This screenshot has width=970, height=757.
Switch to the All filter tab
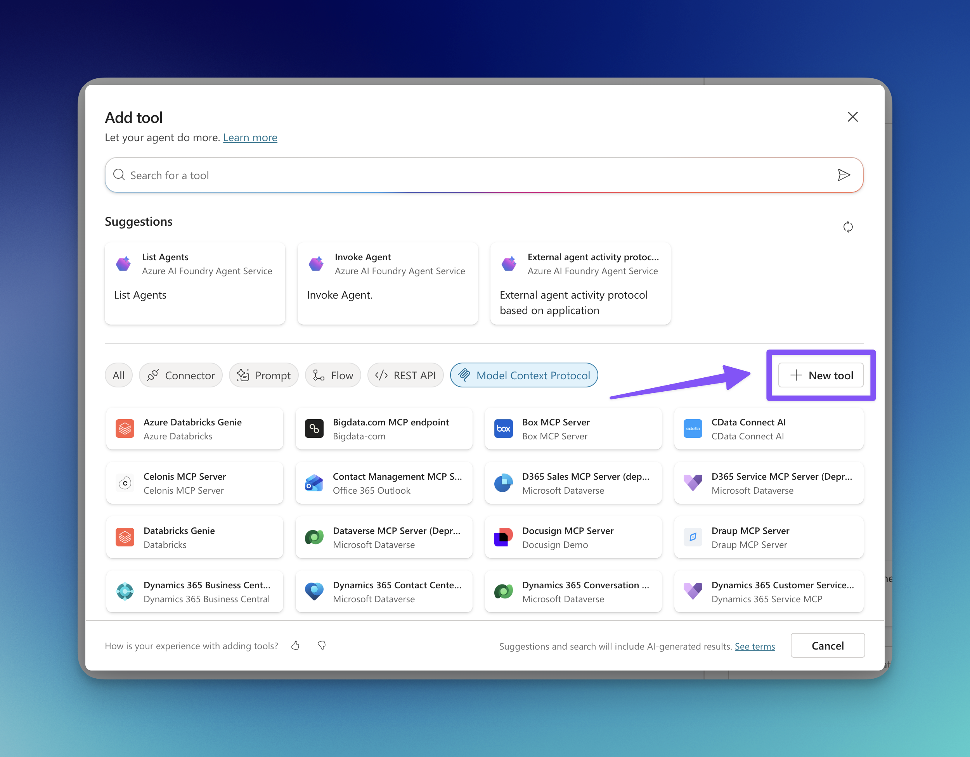point(118,375)
